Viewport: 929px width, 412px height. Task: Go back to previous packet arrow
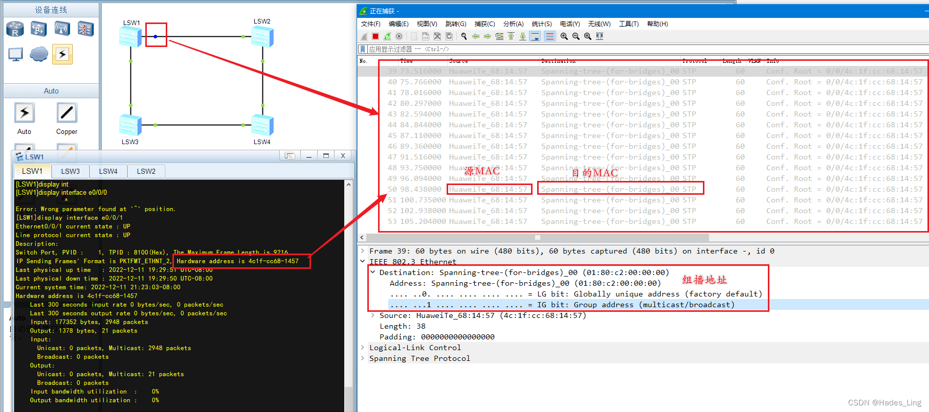click(476, 36)
